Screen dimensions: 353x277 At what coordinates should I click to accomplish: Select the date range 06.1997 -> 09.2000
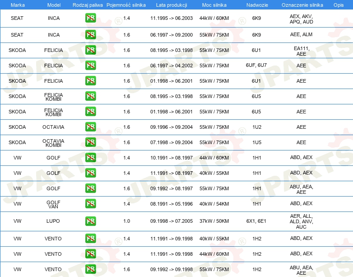[x=172, y=35]
